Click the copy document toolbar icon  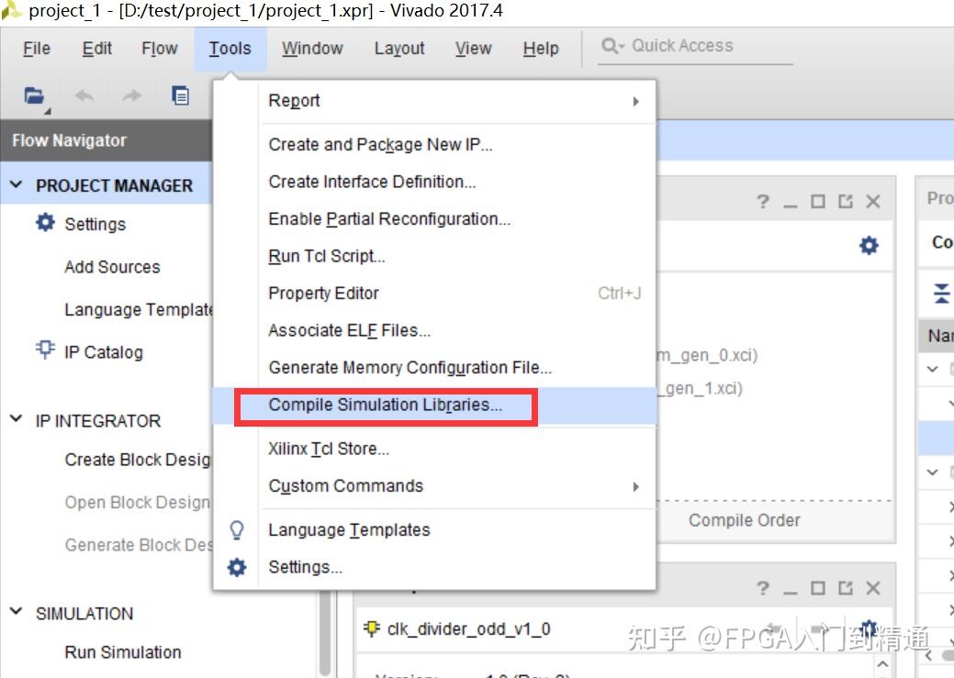pyautogui.click(x=180, y=95)
